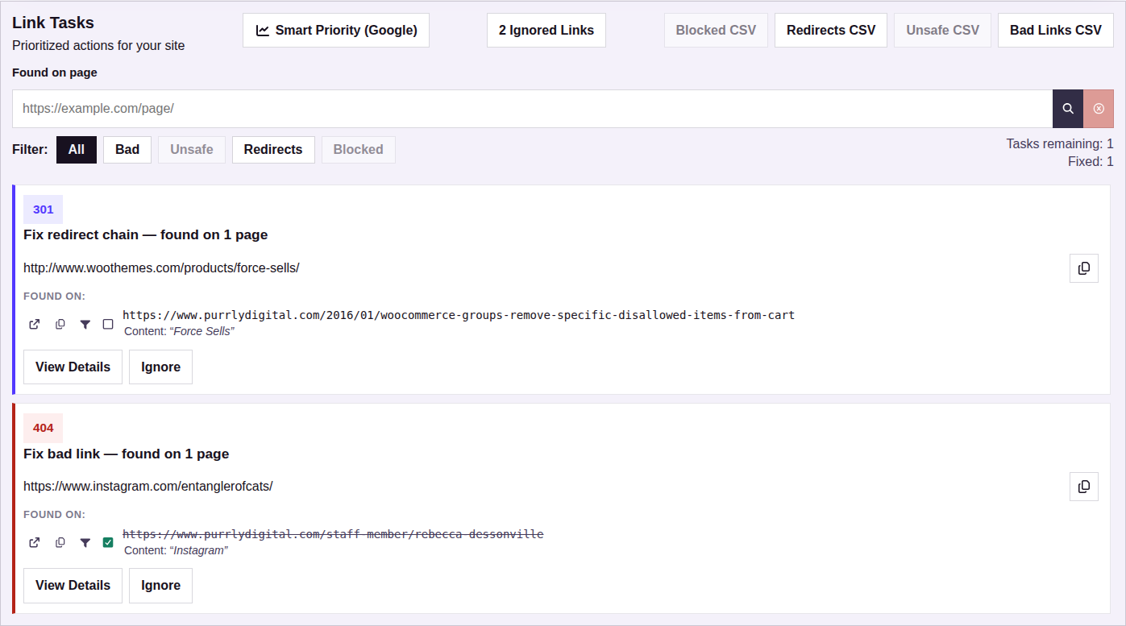The image size is (1126, 626).
Task: Open the rebecca-dessonville page externally
Action: tap(34, 543)
